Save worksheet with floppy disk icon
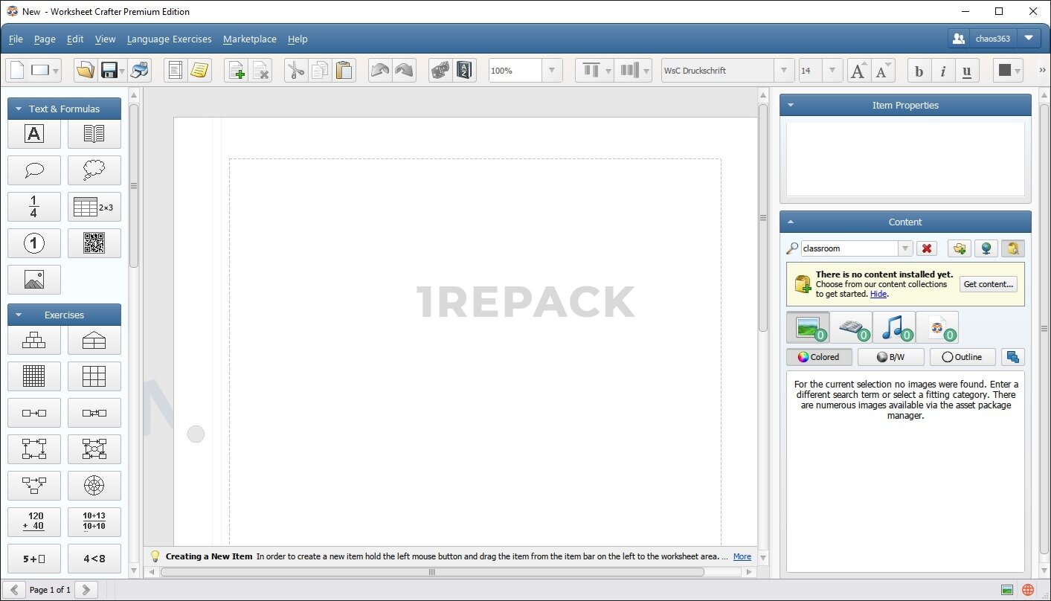Image resolution: width=1051 pixels, height=601 pixels. click(109, 71)
